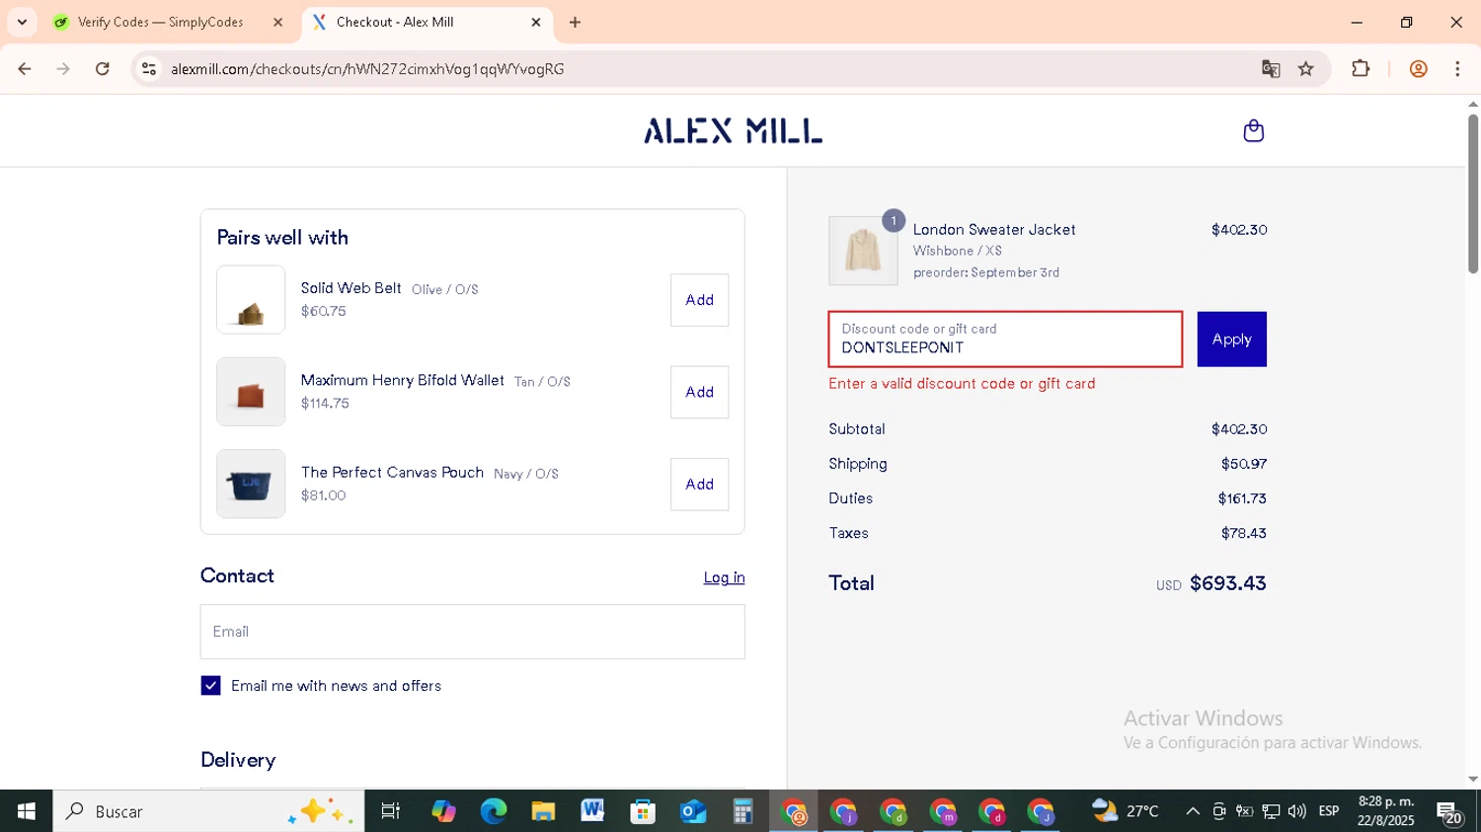Click the Shipping amount $50.97
The height and width of the screenshot is (832, 1481).
pos(1243,464)
